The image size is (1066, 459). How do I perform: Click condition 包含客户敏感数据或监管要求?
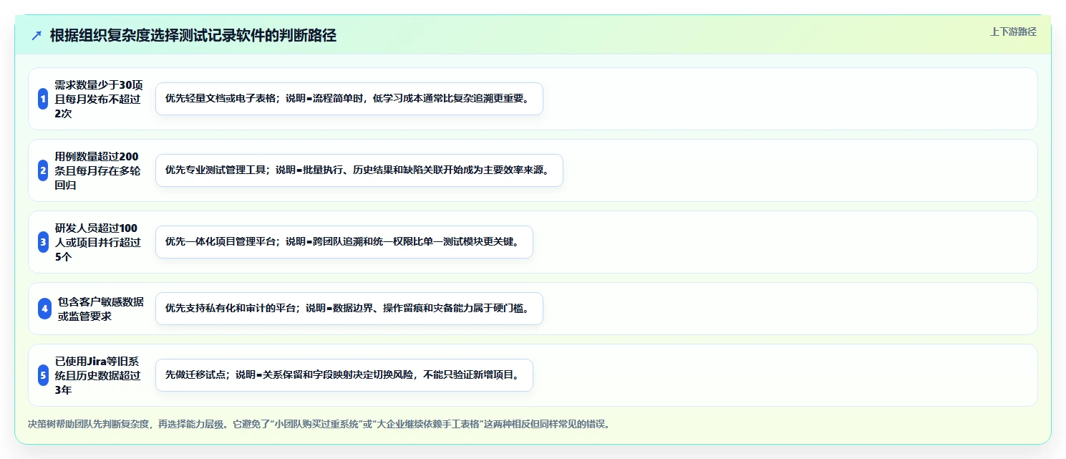[x=101, y=309]
